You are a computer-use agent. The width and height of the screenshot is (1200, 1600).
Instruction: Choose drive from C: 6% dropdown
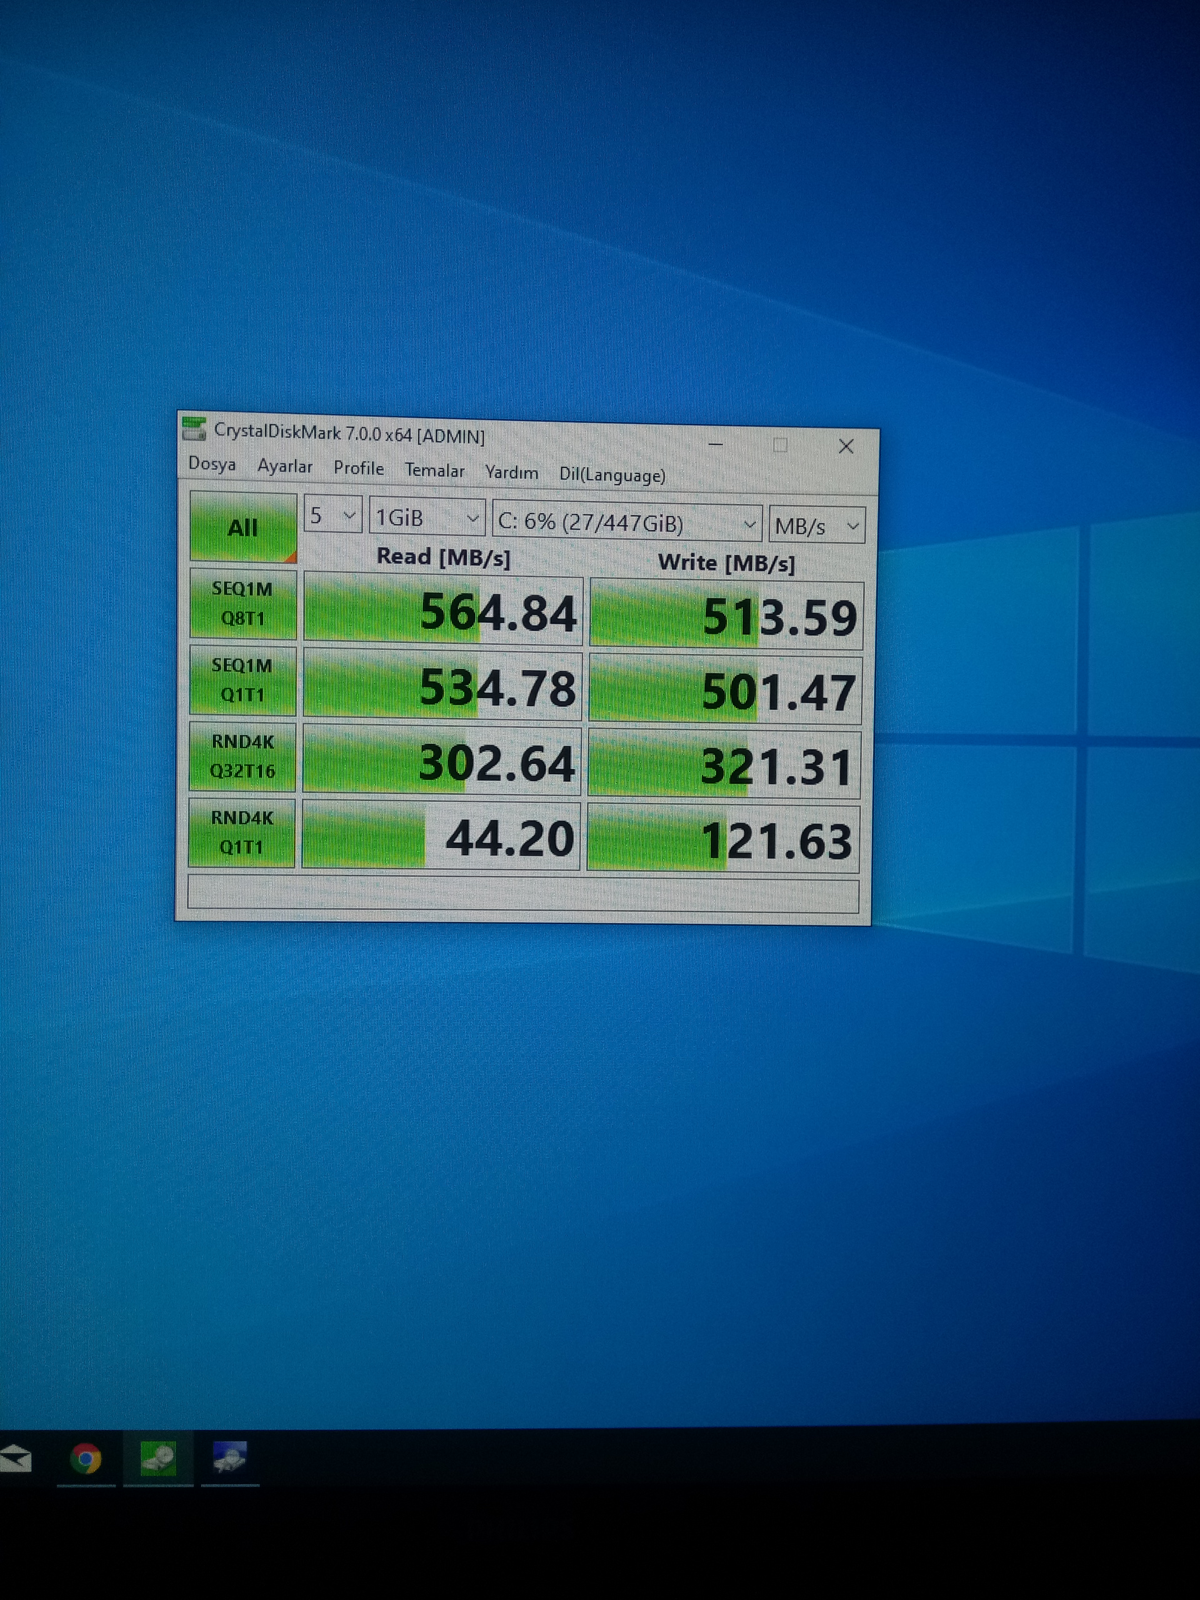[x=626, y=522]
